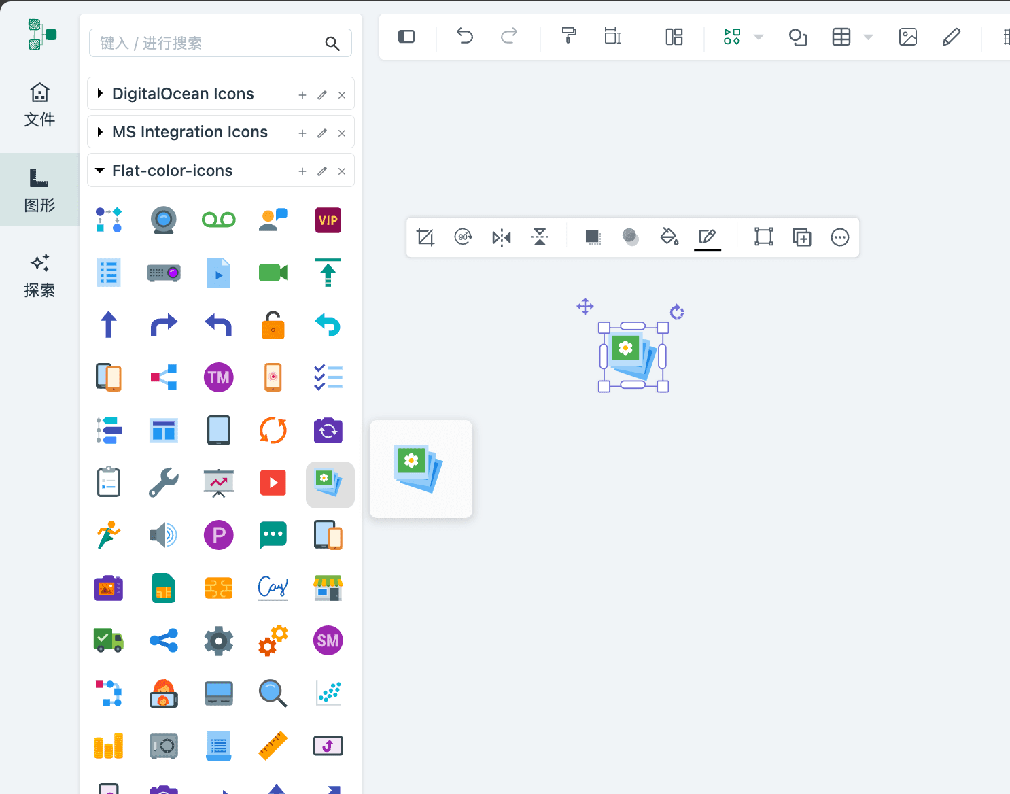This screenshot has height=794, width=1010.
Task: Open the 探索 tab in sidebar
Action: pos(39,276)
